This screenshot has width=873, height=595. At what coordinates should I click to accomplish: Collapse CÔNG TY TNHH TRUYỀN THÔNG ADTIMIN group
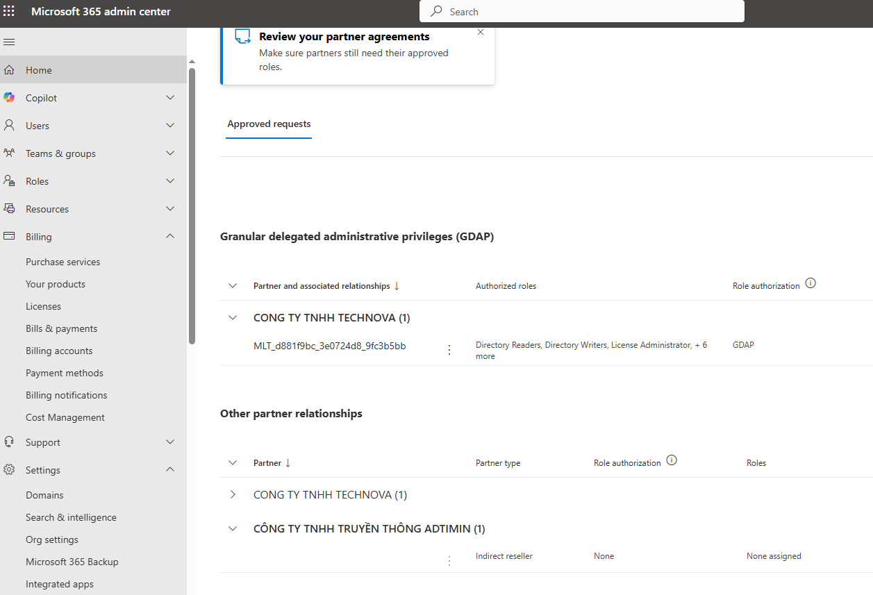[233, 529]
